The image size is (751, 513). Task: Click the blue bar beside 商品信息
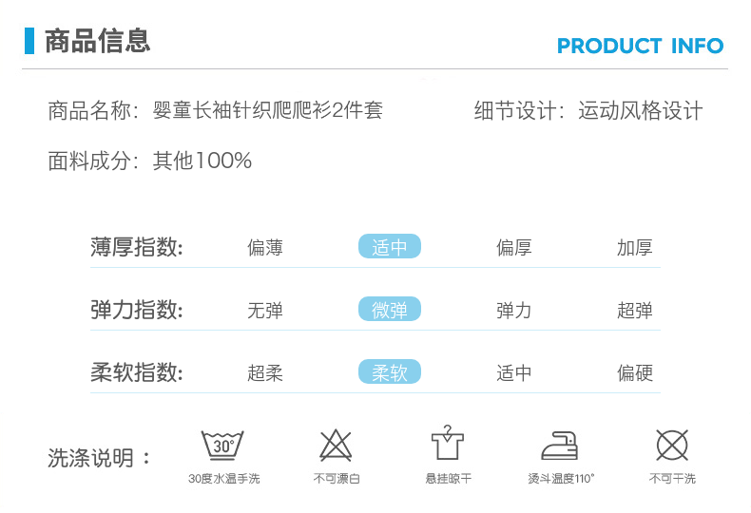pyautogui.click(x=29, y=41)
